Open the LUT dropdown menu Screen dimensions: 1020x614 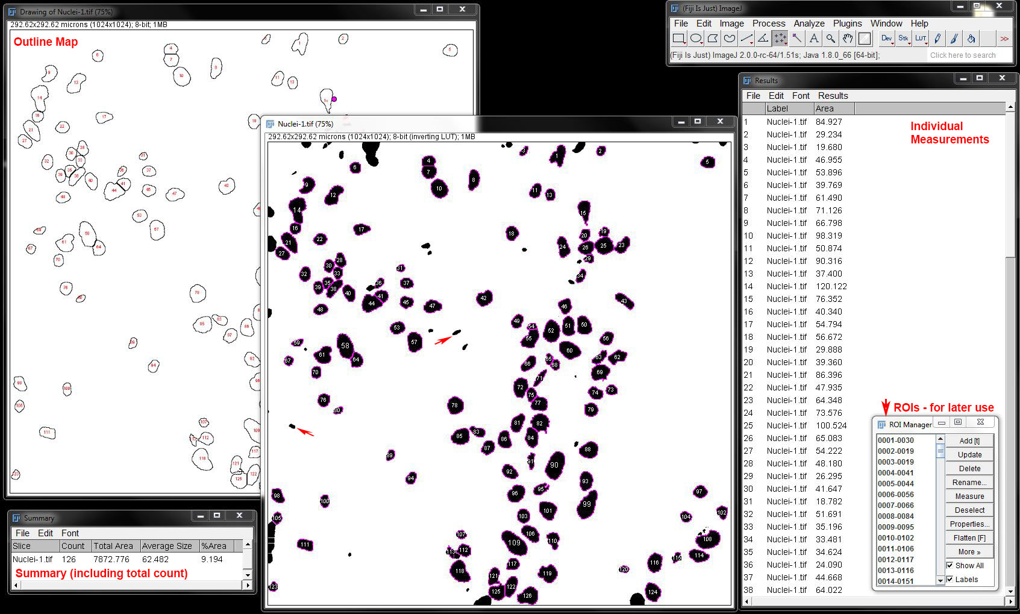click(921, 38)
